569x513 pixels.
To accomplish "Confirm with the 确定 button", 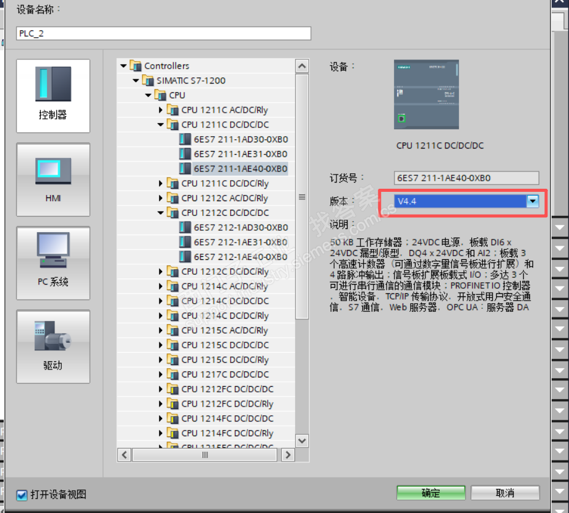I will [430, 493].
